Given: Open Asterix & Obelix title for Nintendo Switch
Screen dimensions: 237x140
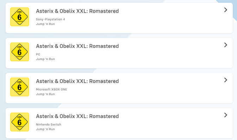Looking at the screenshot, I should click(x=77, y=116).
